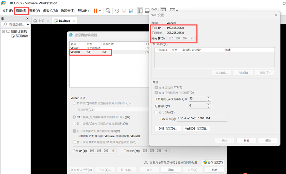Open the library search filter dropdown

click(x=28, y=25)
